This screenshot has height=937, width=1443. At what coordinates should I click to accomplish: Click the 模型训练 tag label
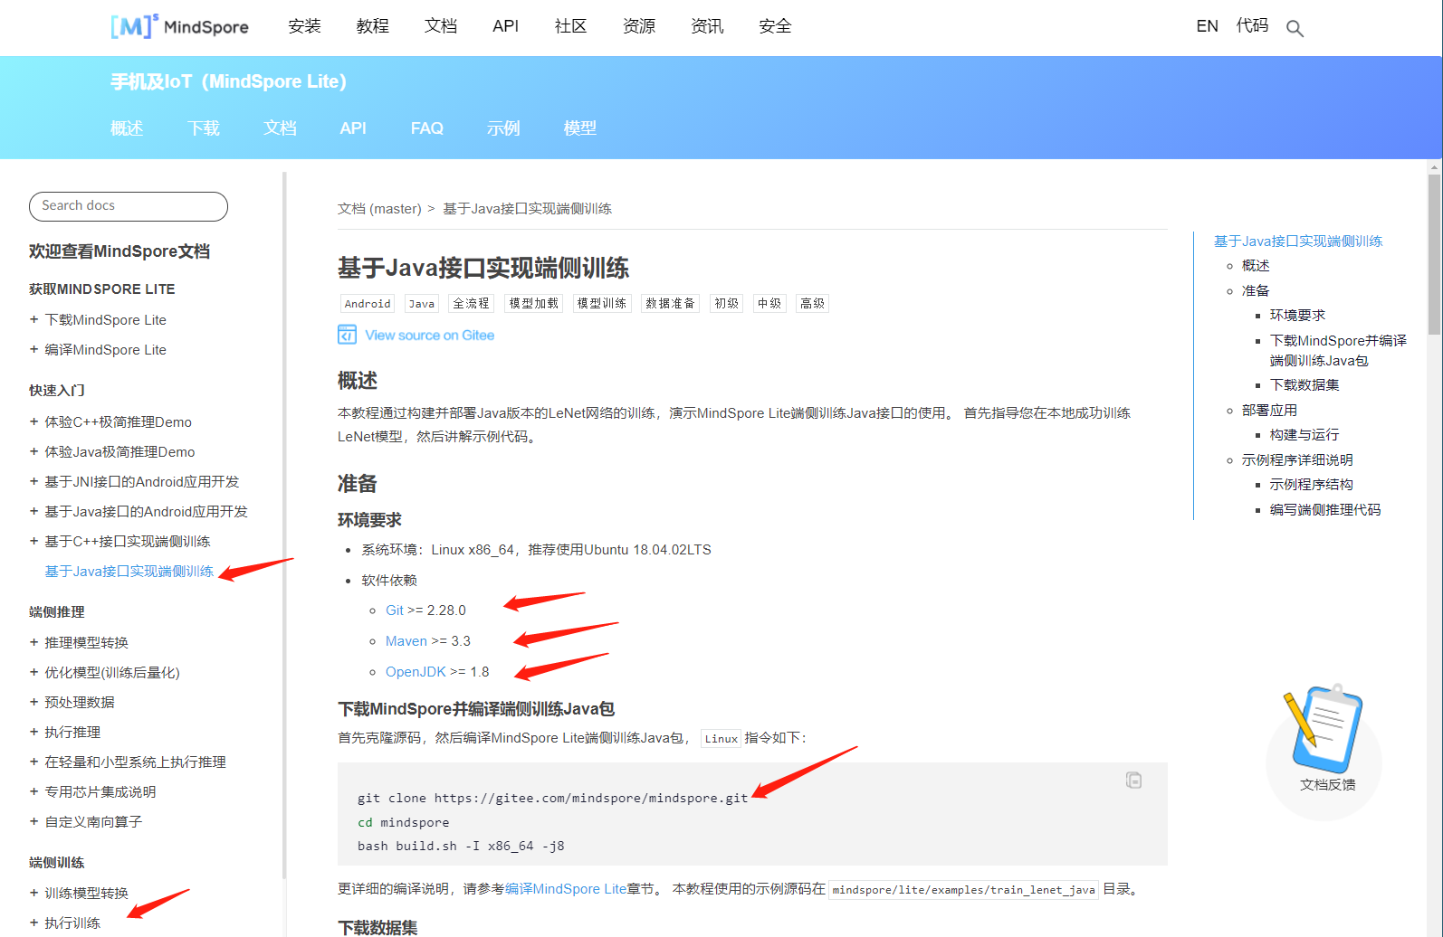click(602, 304)
